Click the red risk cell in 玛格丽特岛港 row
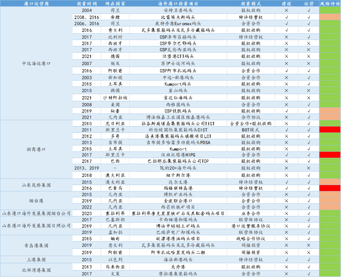Screen dimensions: 341x277 click(x=330, y=188)
